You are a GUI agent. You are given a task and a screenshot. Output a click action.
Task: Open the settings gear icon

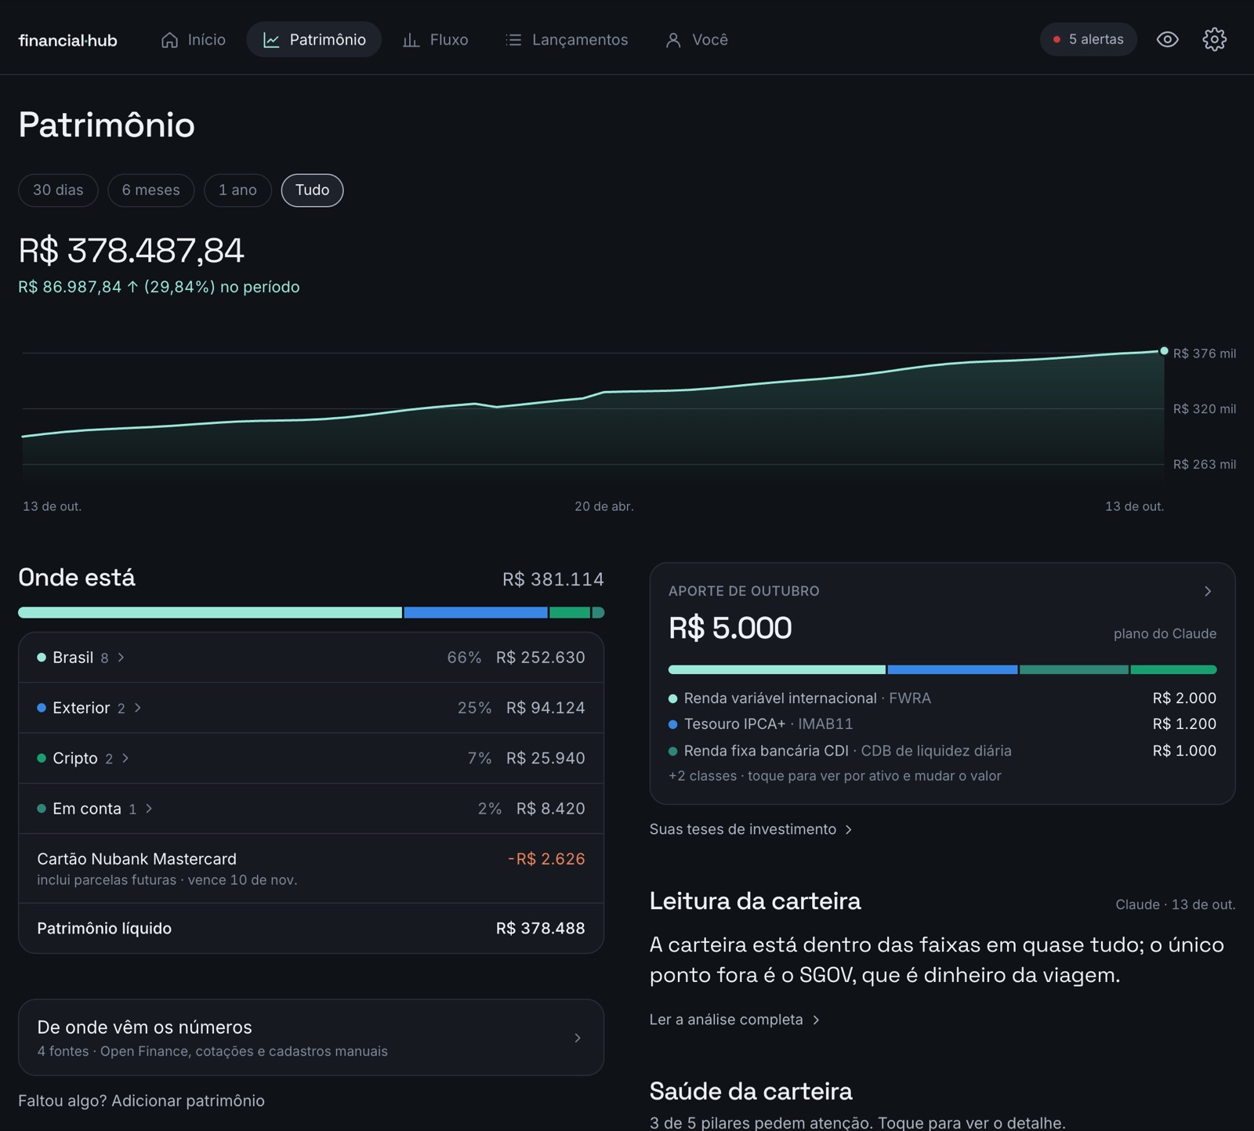coord(1214,39)
